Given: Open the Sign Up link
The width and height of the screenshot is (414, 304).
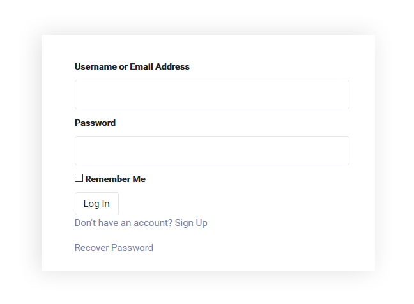Looking at the screenshot, I should click(191, 223).
